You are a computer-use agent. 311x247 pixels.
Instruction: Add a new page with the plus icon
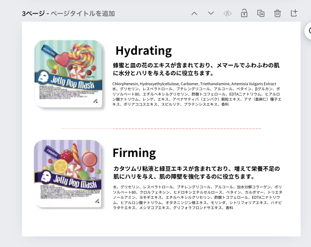(x=294, y=13)
